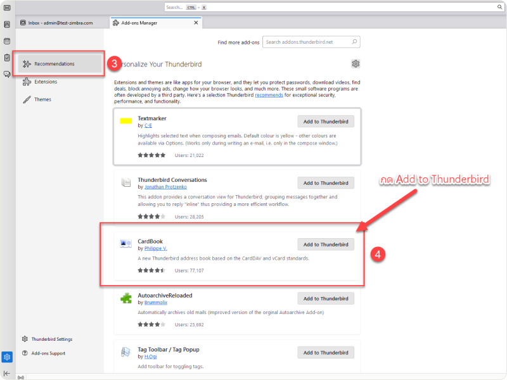Open Add-ons Support link
The height and width of the screenshot is (380, 507).
pyautogui.click(x=44, y=353)
